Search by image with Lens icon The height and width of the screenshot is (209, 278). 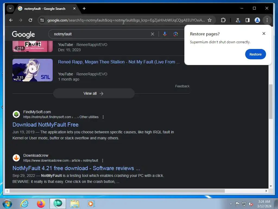pyautogui.click(x=176, y=34)
